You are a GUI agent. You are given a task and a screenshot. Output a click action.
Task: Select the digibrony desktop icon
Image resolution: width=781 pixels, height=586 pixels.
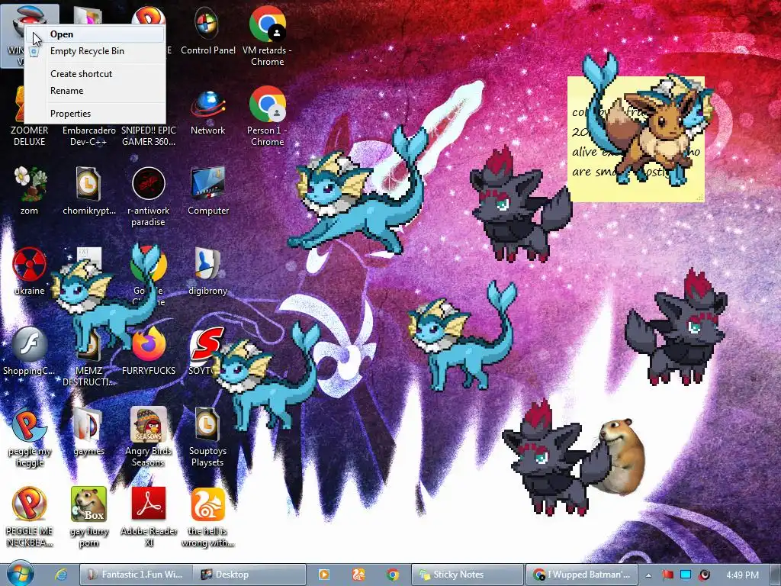[207, 272]
